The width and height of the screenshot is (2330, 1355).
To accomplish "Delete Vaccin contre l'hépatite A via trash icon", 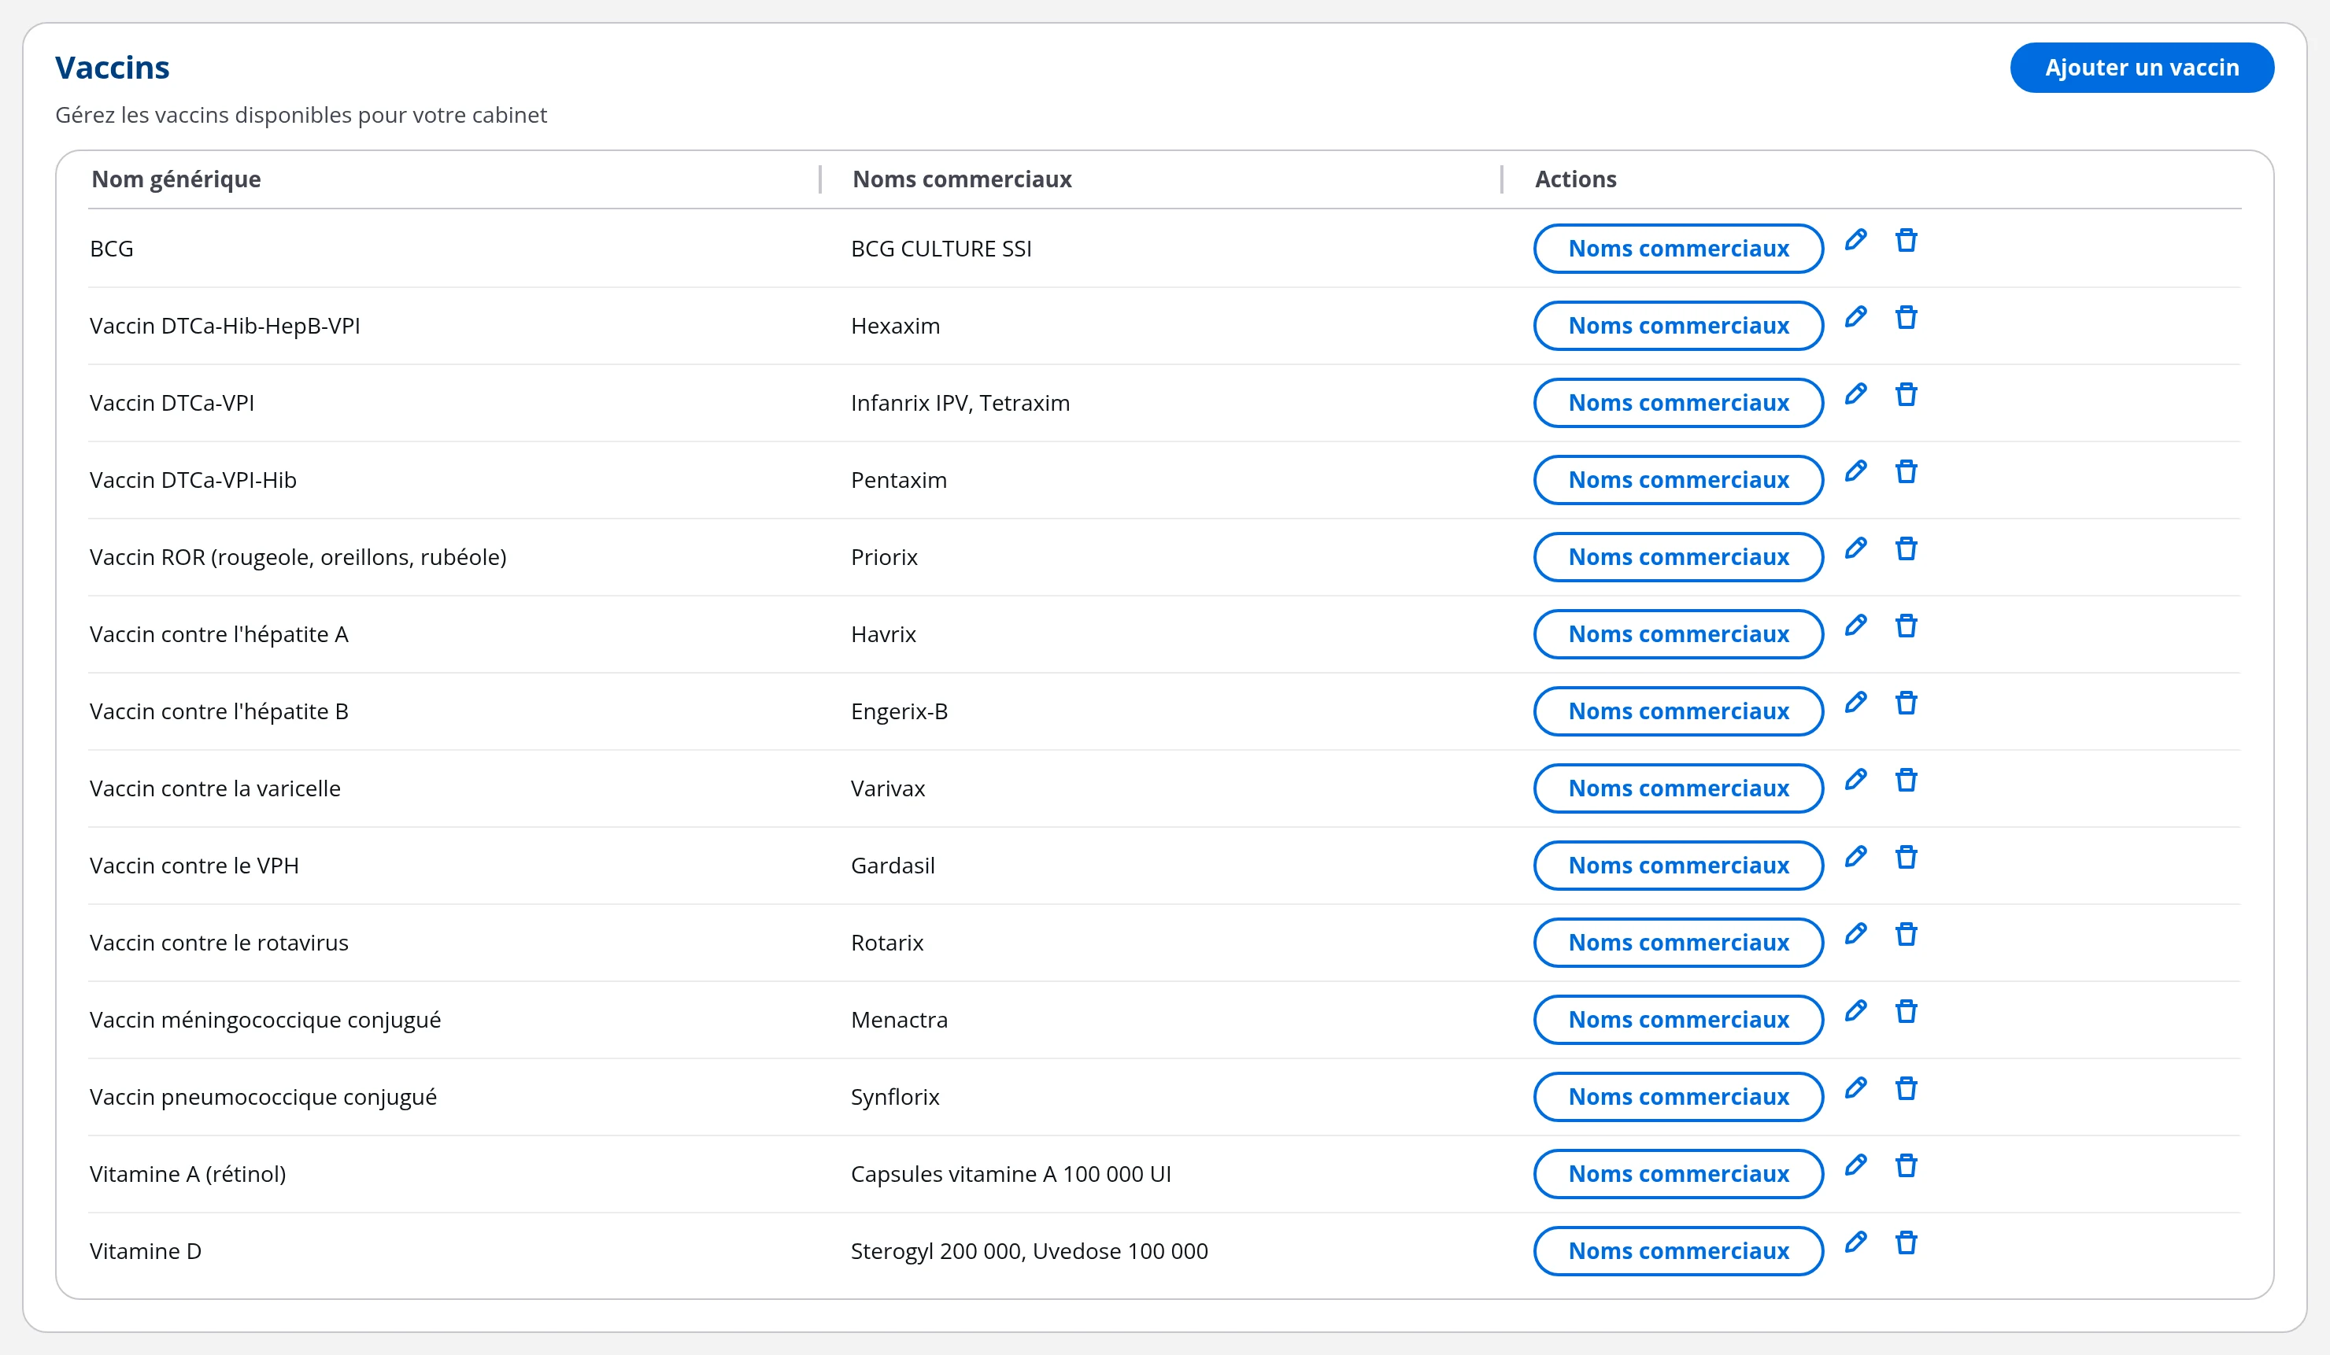I will (x=1906, y=626).
